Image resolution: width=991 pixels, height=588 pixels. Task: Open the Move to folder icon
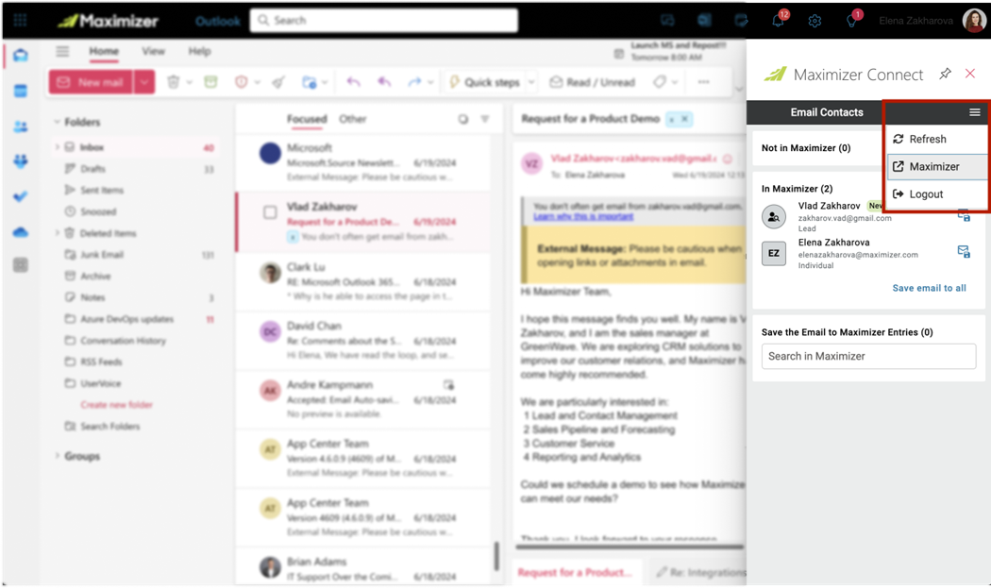(x=309, y=82)
